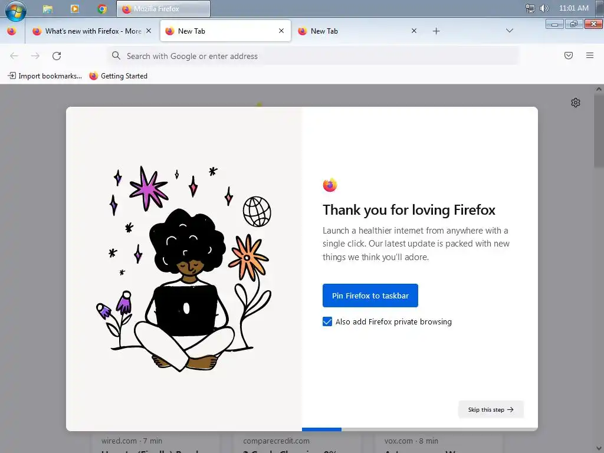The height and width of the screenshot is (453, 604).
Task: Go back one page
Action: click(x=14, y=56)
